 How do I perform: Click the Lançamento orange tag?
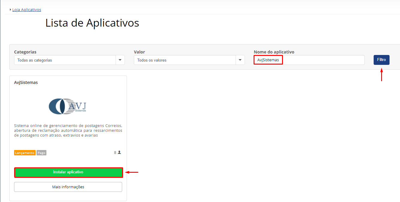25,153
